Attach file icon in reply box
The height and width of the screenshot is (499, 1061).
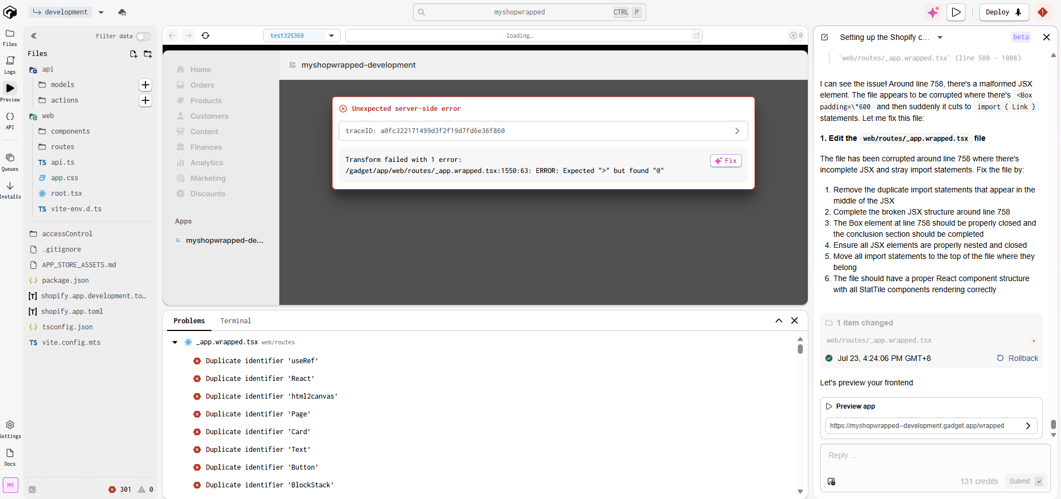click(831, 481)
